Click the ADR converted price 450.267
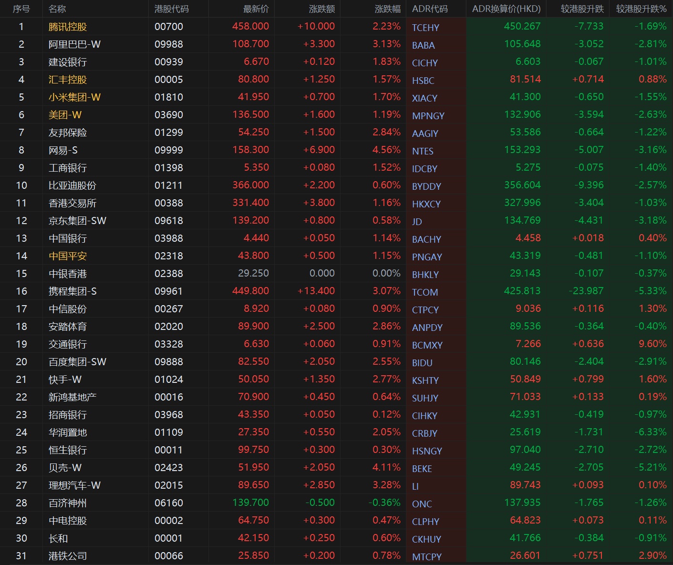 coord(522,26)
